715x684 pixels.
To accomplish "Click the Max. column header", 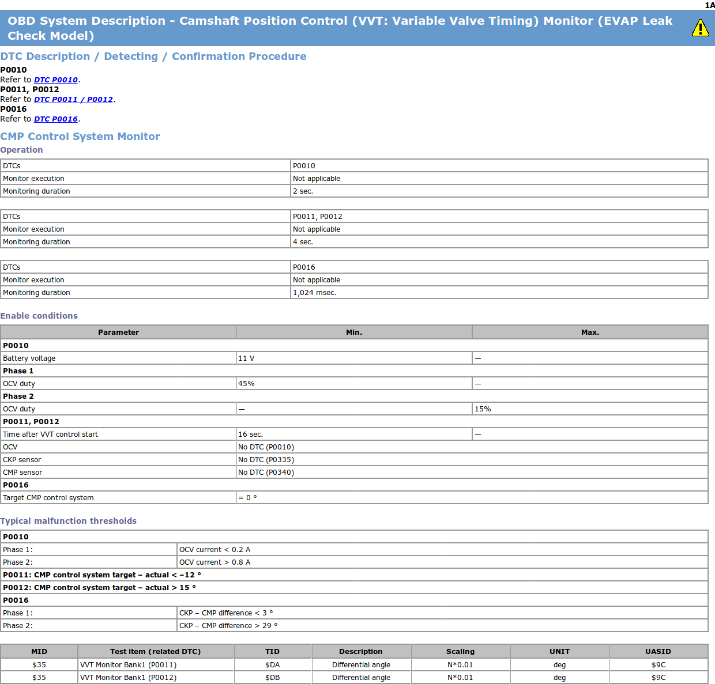I will tap(590, 332).
